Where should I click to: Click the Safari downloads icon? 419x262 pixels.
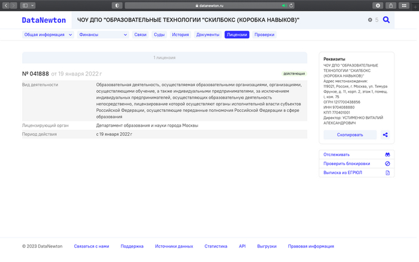[378, 5]
